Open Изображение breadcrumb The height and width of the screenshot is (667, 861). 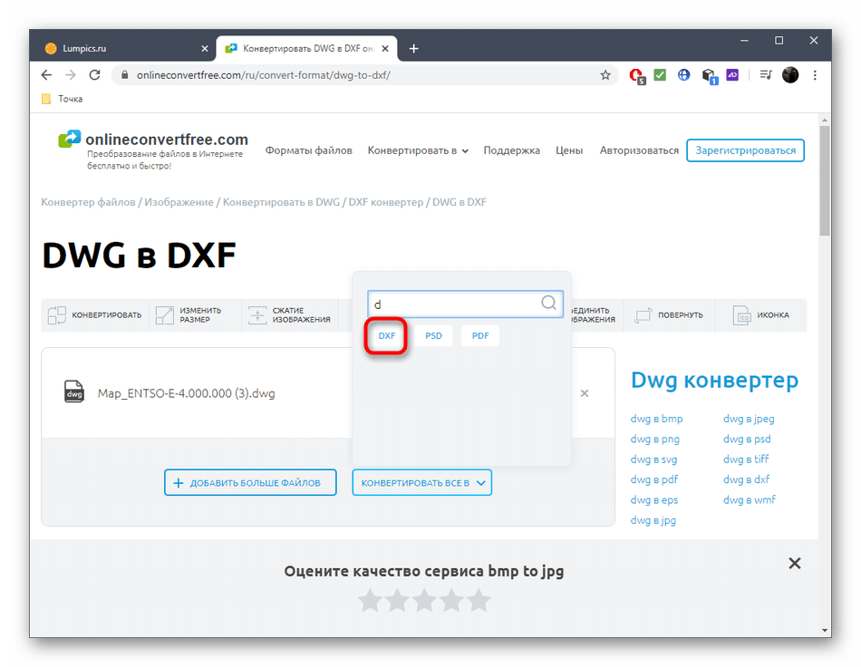[179, 202]
